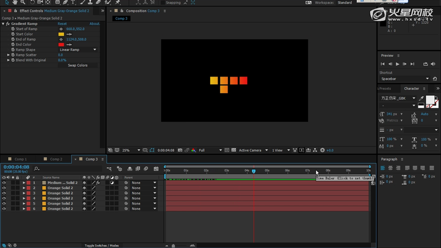Click the Character panel eyedropper
The height and width of the screenshot is (248, 441).
tap(421, 99)
